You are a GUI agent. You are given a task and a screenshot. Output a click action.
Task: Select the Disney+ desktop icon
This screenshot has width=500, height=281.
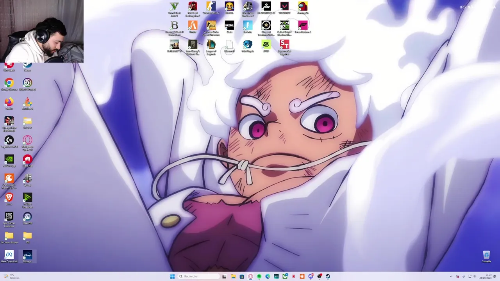click(x=27, y=257)
